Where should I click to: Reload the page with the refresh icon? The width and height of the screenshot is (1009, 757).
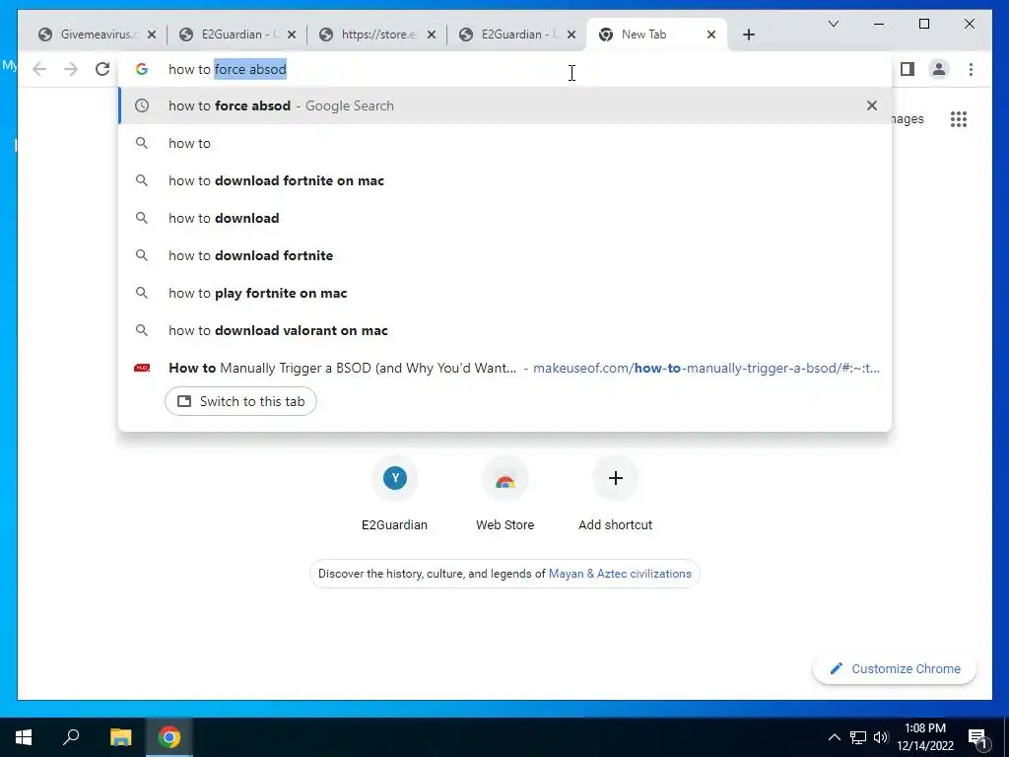click(x=102, y=69)
